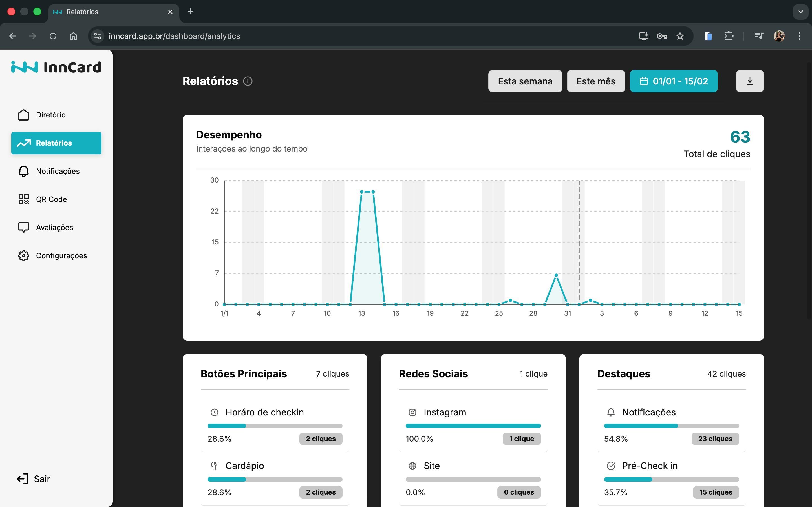This screenshot has width=812, height=507.
Task: Click the Sair logout icon
Action: (x=22, y=479)
